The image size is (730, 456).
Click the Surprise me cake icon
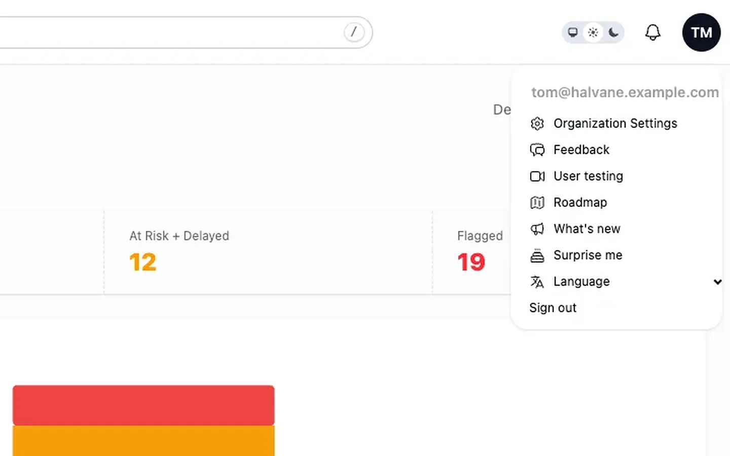(x=537, y=255)
